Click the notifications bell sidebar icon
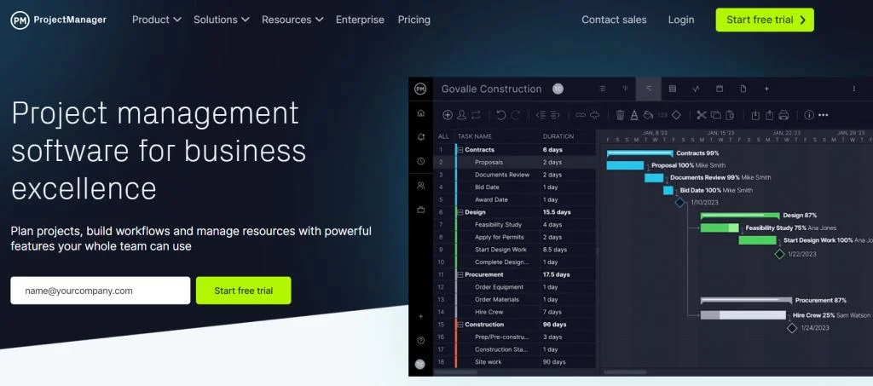Screen dimensions: 873x386 pyautogui.click(x=421, y=137)
